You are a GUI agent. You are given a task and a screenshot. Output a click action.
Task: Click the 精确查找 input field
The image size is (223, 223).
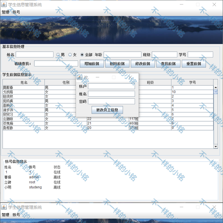coord(56,64)
